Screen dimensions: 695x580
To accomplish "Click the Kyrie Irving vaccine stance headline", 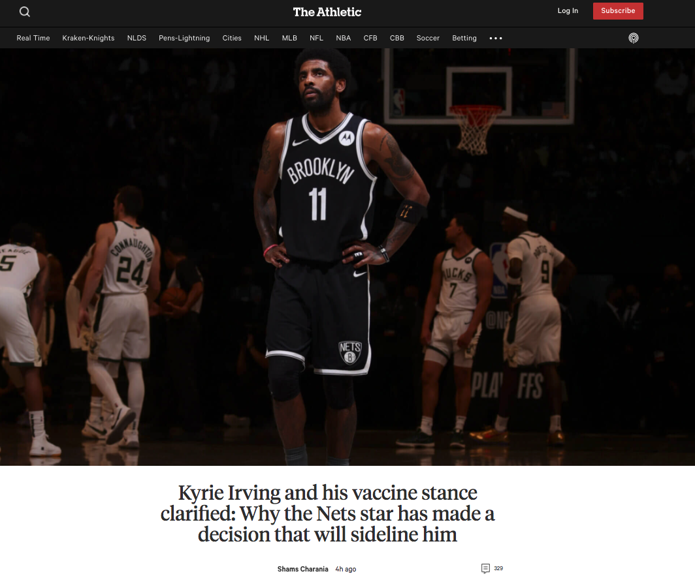I will point(327,513).
